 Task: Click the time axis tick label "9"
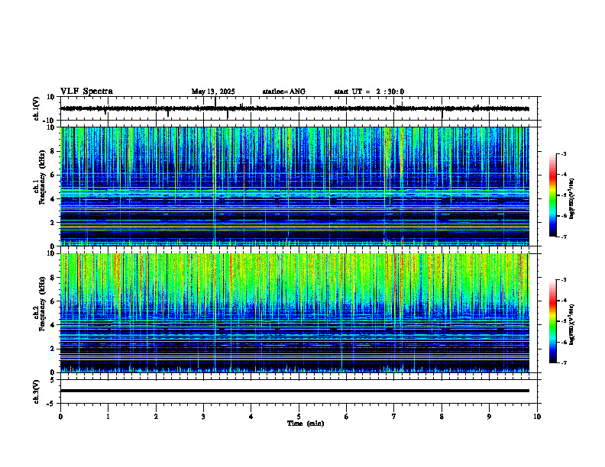click(x=489, y=417)
